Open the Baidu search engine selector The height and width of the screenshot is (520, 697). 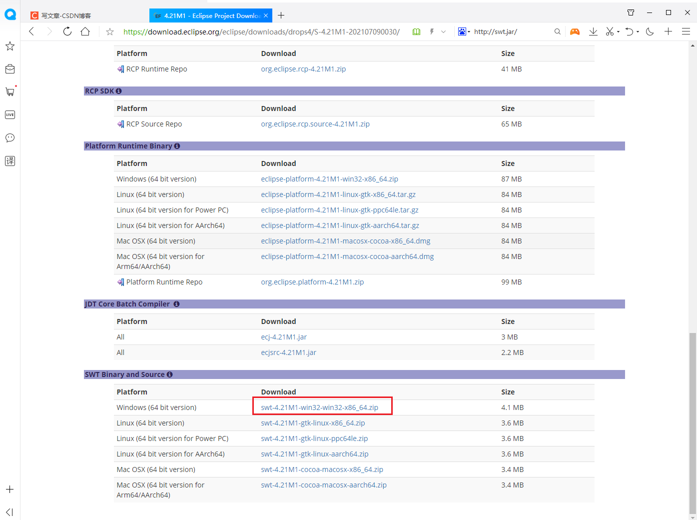coord(464,31)
